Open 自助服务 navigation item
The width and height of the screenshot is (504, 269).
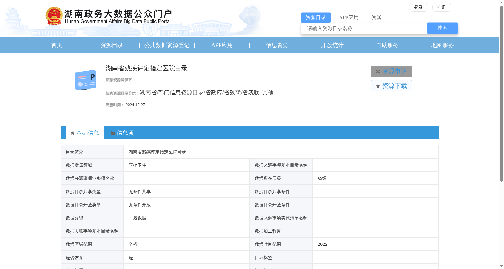pyautogui.click(x=387, y=45)
